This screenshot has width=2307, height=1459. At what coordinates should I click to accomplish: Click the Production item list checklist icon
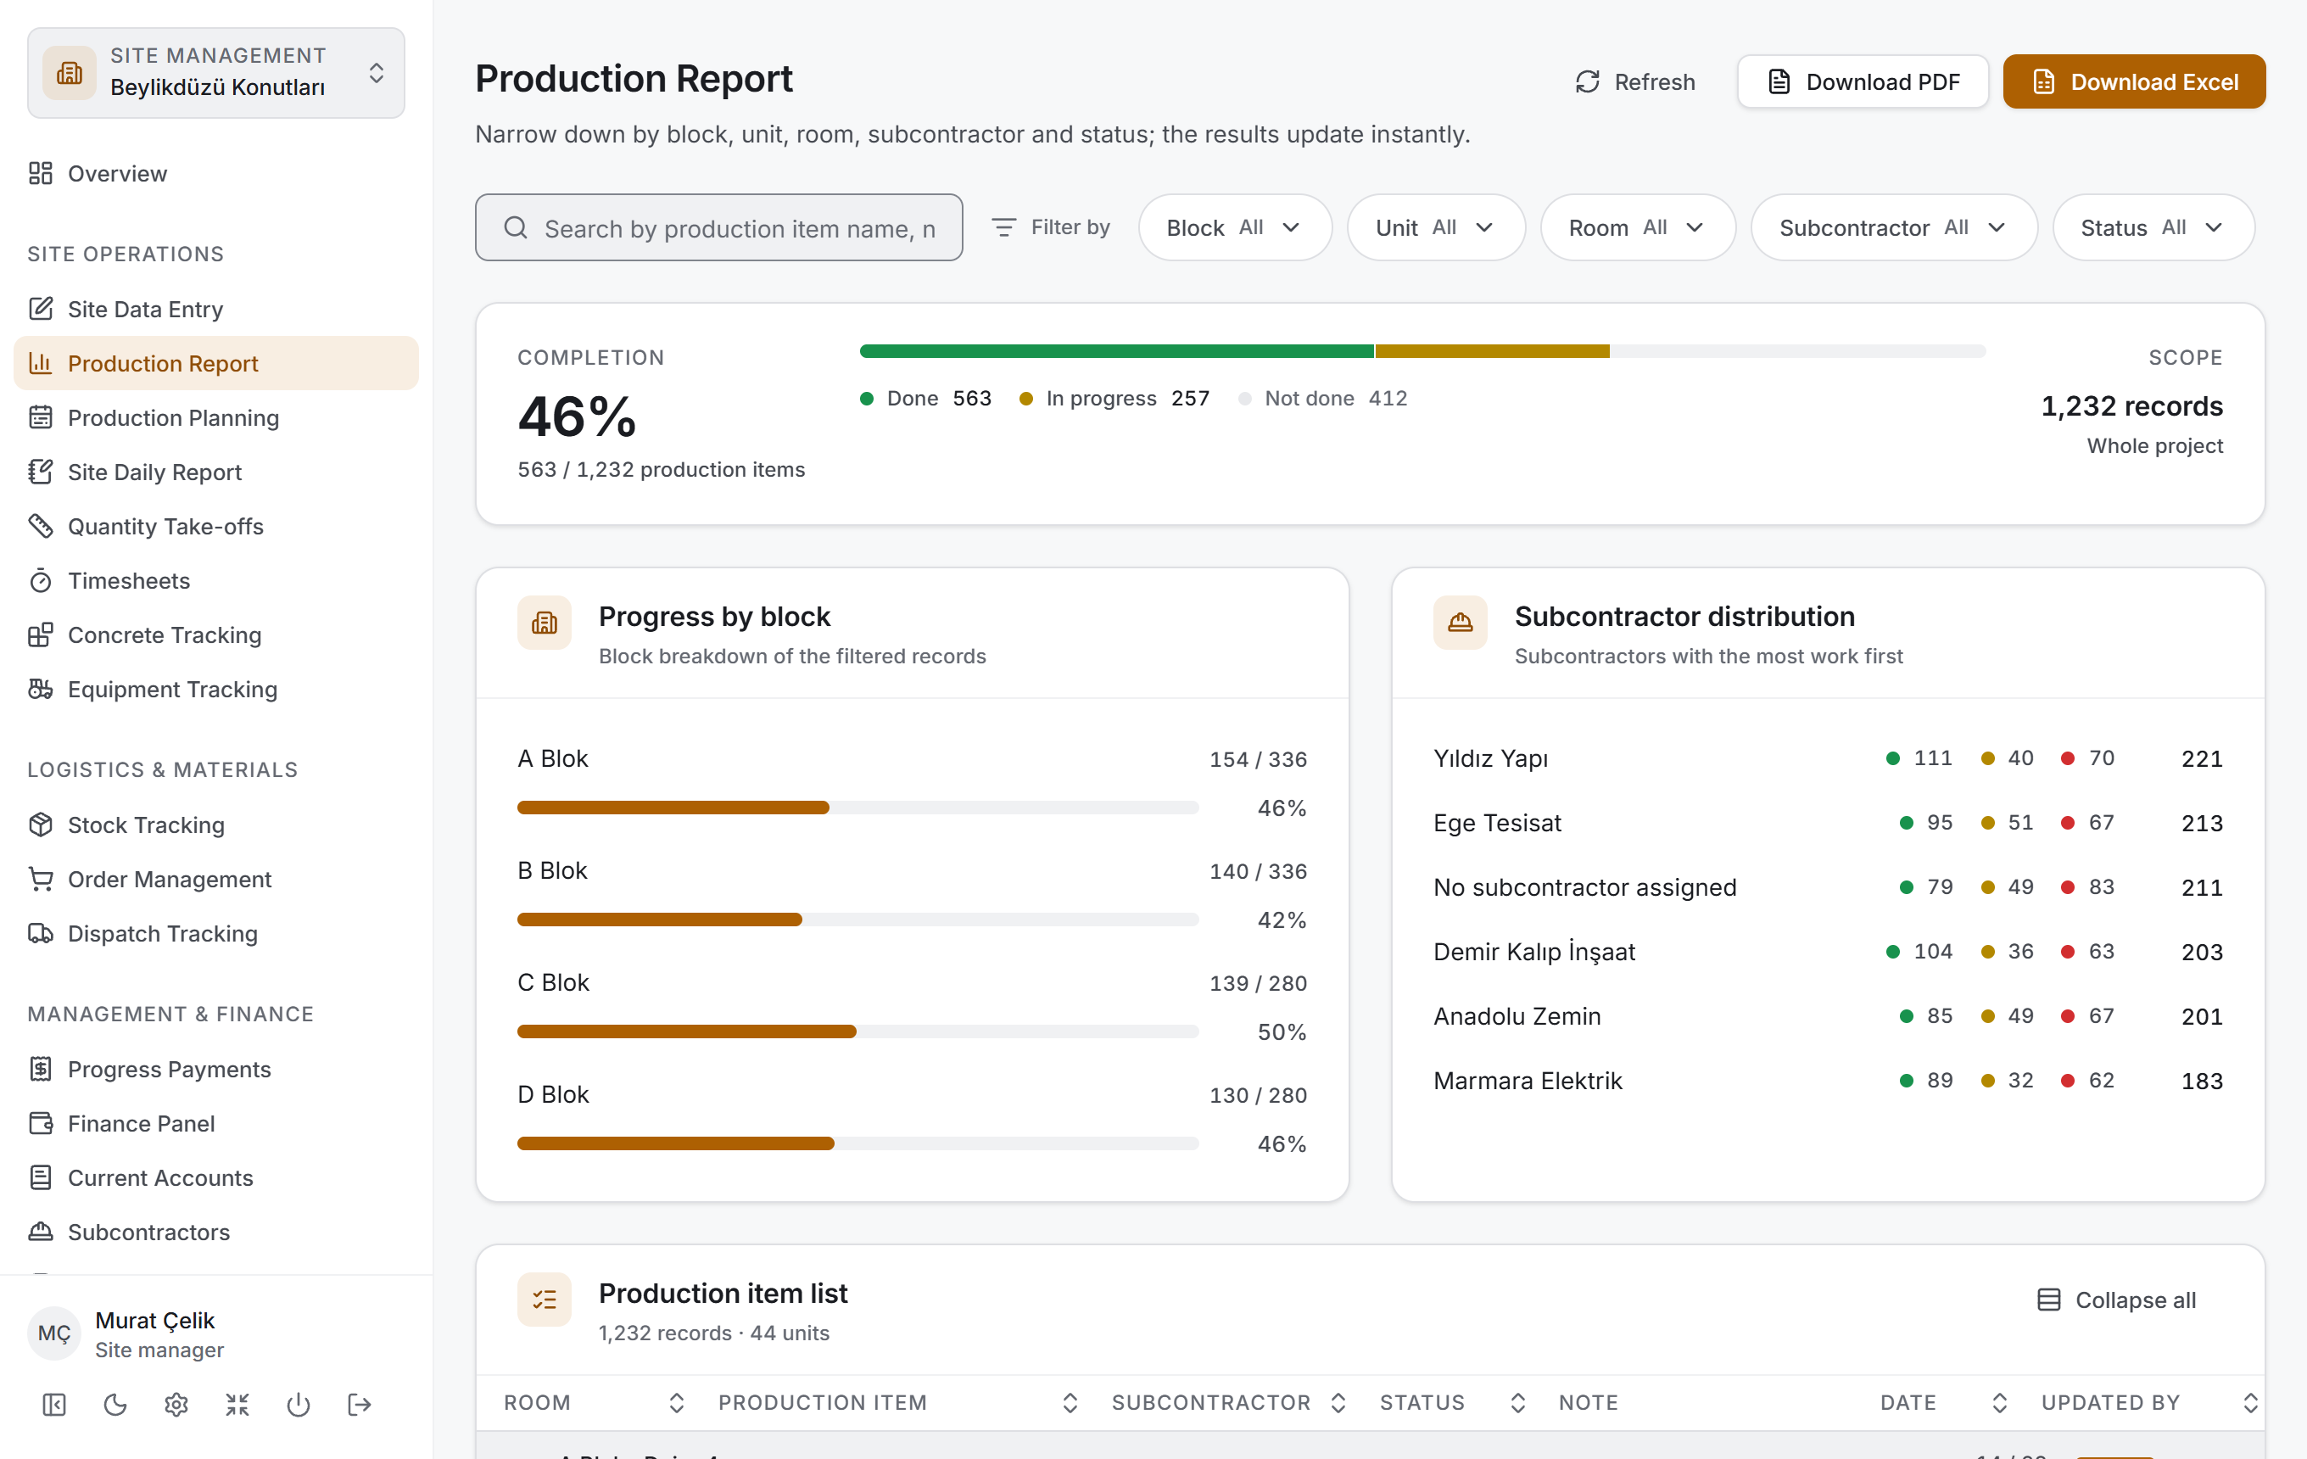pos(545,1299)
